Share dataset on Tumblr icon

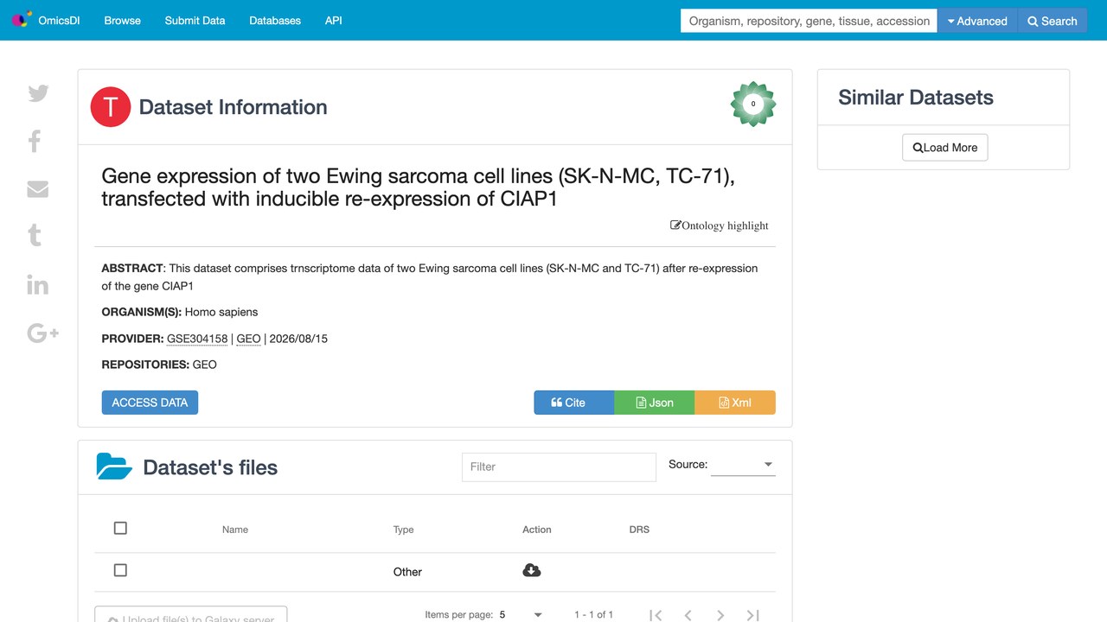pos(35,235)
